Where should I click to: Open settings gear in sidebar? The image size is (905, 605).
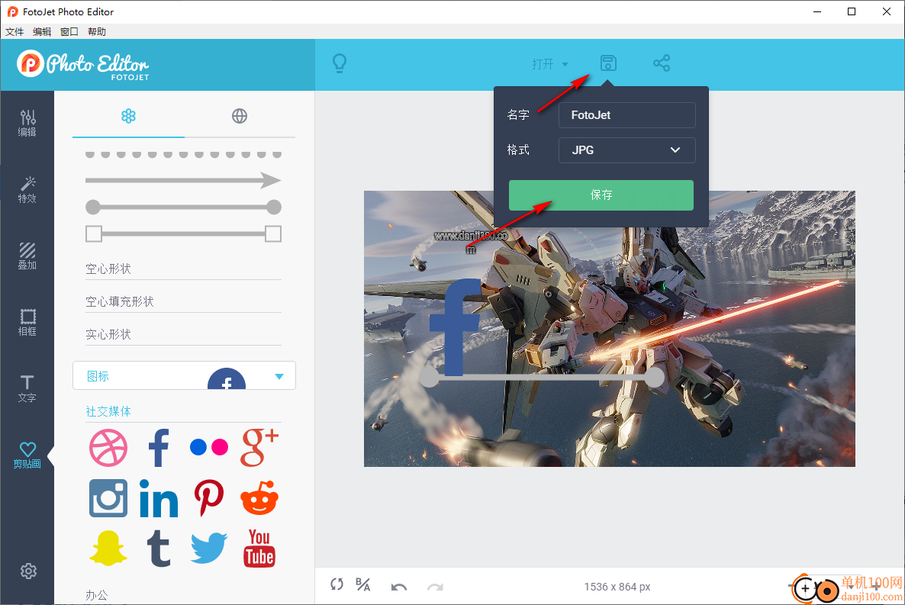(28, 571)
